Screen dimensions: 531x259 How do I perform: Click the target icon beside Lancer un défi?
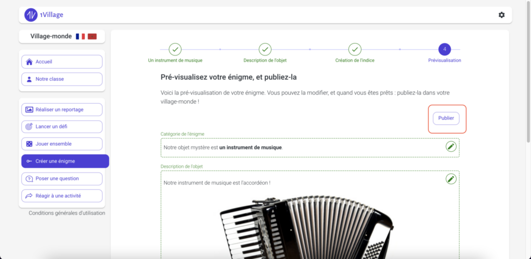(29, 127)
